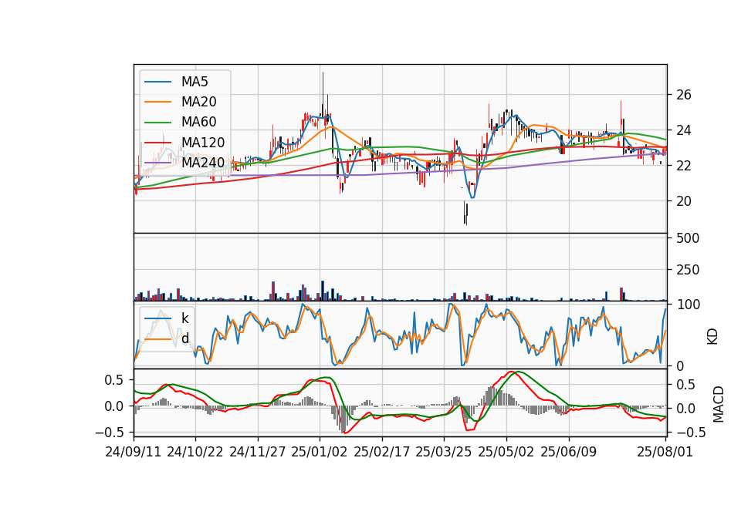
Task: Click the red MA120 legend line sample
Action: (157, 143)
